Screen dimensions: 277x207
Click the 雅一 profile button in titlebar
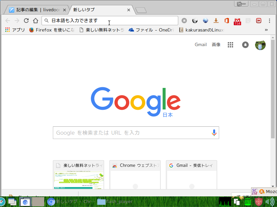point(241,4)
